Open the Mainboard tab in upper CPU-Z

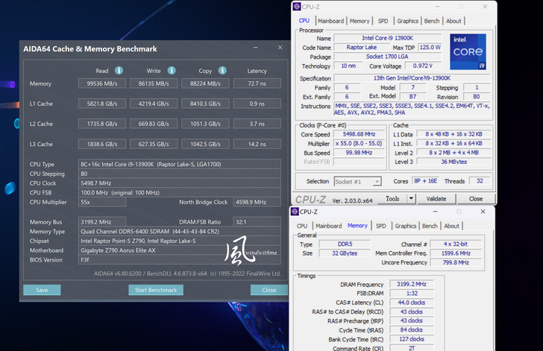pyautogui.click(x=330, y=21)
